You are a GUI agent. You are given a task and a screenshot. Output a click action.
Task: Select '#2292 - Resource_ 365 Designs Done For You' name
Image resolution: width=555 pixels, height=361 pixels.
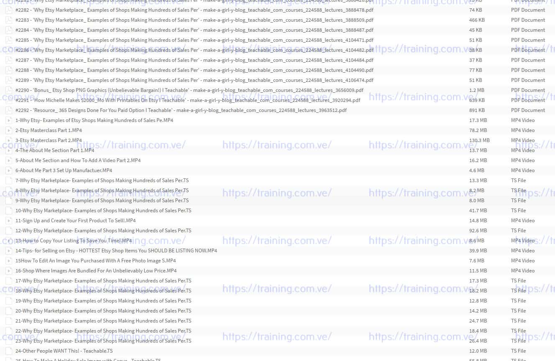pos(181,110)
